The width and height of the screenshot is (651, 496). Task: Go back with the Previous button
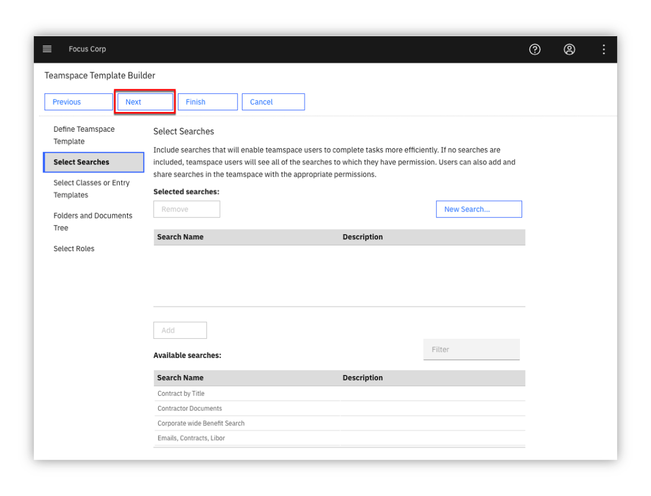[x=79, y=102]
